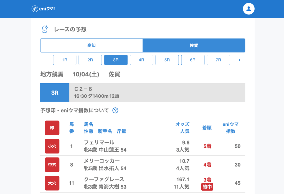Select the 佐賀 racecourse tab
Image resolution: width=284 pixels, height=194 pixels.
click(194, 46)
